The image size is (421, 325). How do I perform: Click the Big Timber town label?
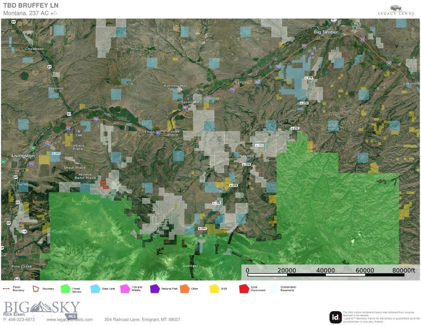(326, 32)
